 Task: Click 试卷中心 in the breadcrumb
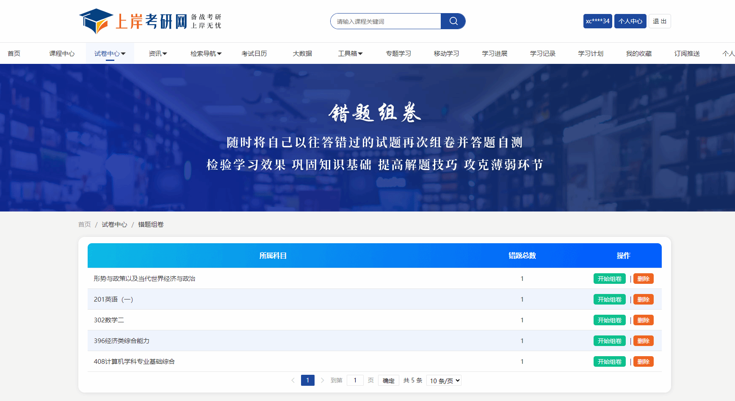[114, 225]
